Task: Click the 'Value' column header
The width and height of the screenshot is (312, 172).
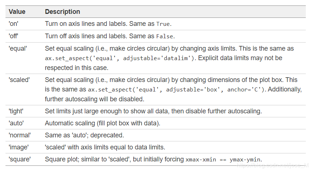Action: [x=17, y=12]
